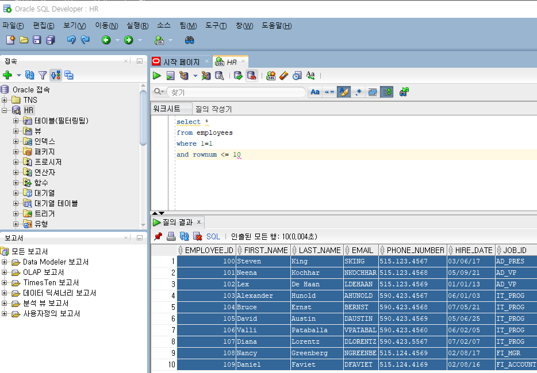Screen dimensions: 537x373
Task: Expand the TNS folder node
Action: (5, 100)
